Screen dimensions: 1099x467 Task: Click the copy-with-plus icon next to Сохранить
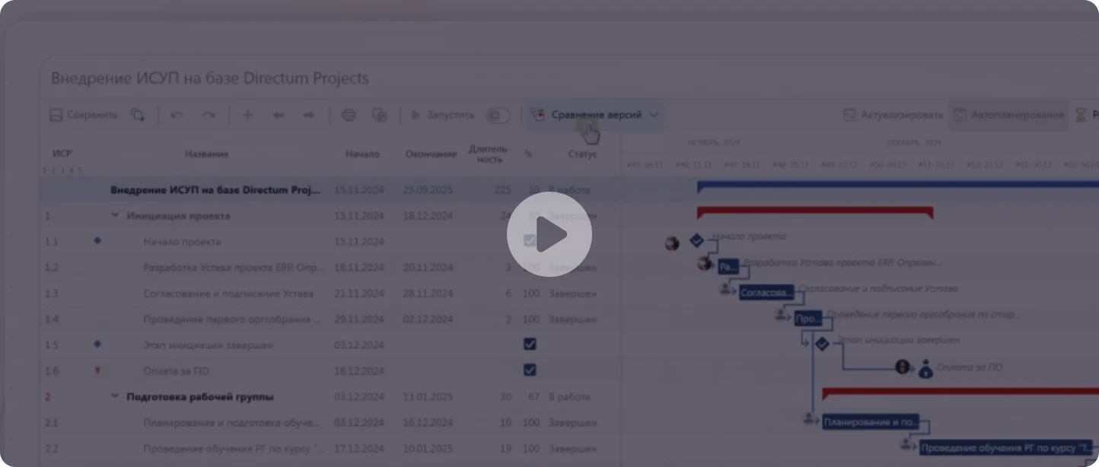[138, 115]
